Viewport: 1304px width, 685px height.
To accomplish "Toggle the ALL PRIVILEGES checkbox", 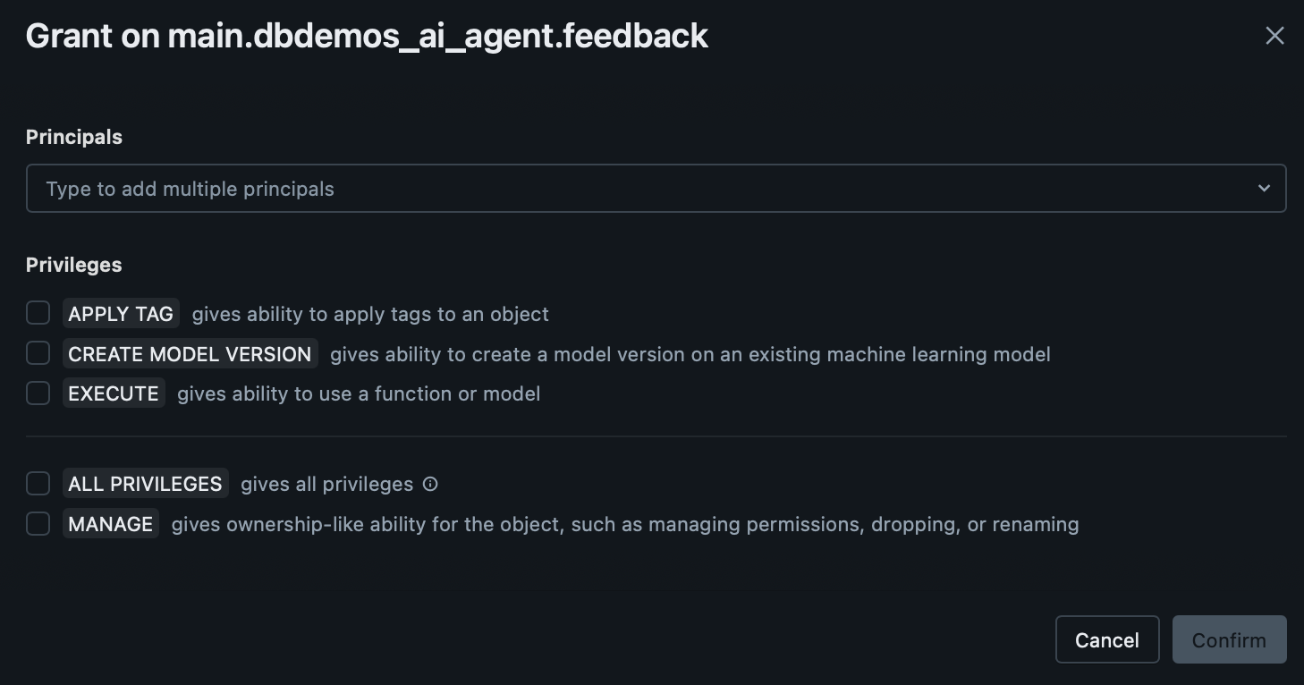I will click(x=38, y=484).
